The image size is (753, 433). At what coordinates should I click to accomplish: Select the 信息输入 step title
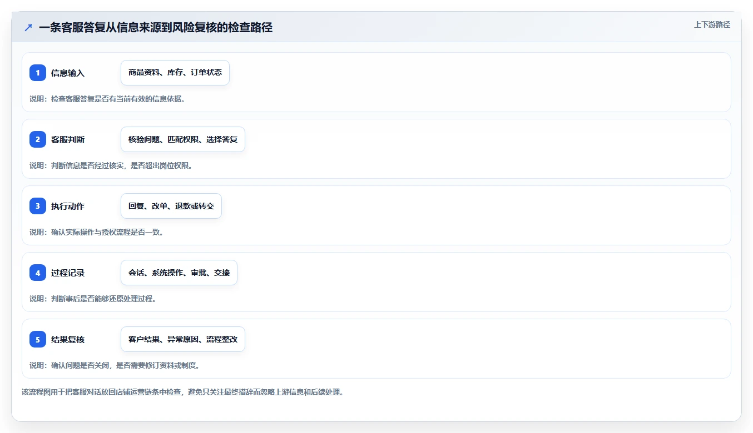pos(68,73)
